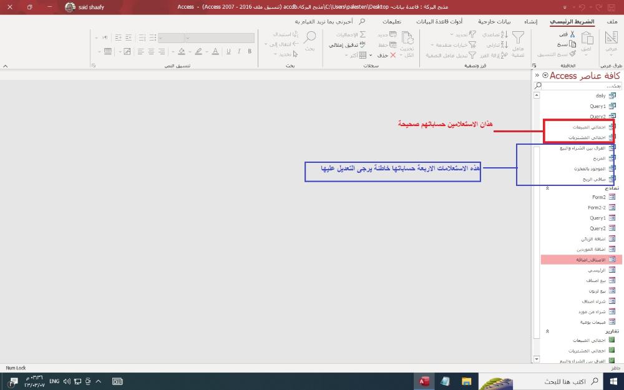
Task: Click the Cut (قص) scissors icon
Action: (572, 34)
